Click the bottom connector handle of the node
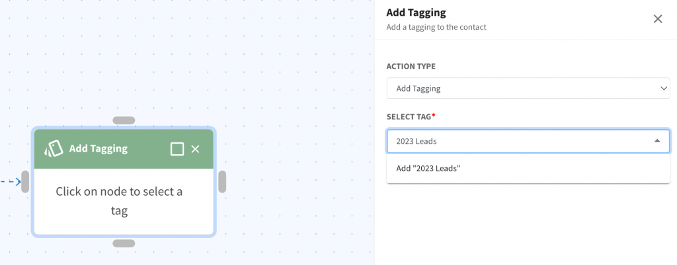This screenshot has height=265, width=677. pyautogui.click(x=124, y=243)
